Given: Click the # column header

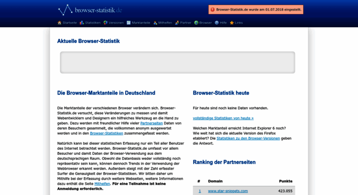Looking at the screenshot, I should [x=199, y=181].
